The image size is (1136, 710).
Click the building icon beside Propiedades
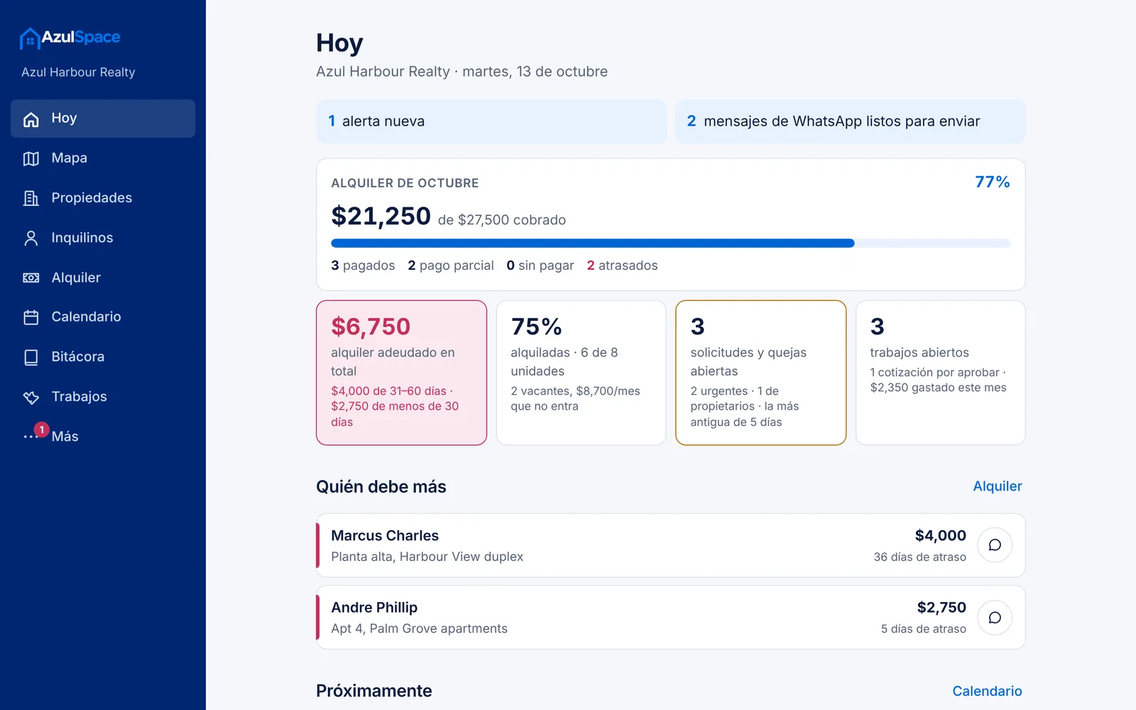click(31, 198)
